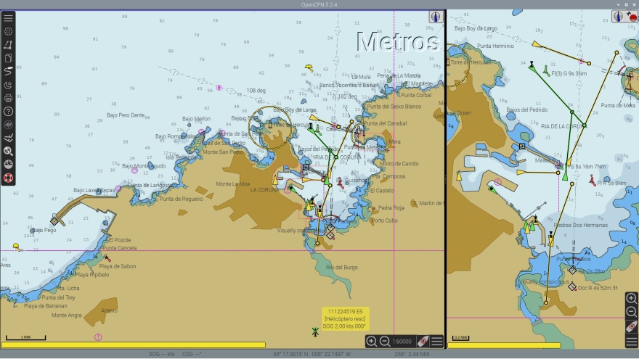This screenshot has width=639, height=359.
Task: Change the chart color scheme
Action: 8,85
